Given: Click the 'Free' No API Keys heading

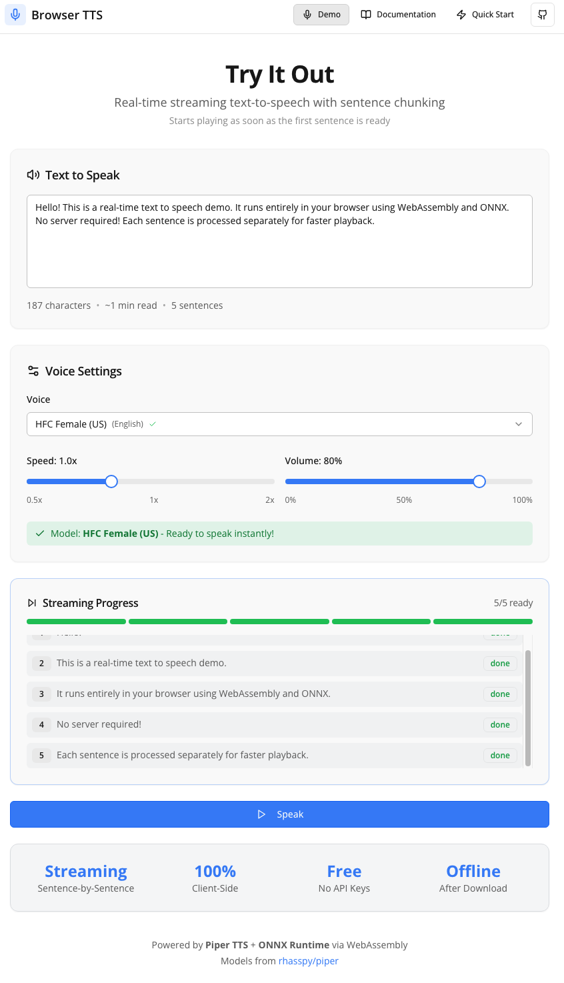Looking at the screenshot, I should (x=344, y=872).
